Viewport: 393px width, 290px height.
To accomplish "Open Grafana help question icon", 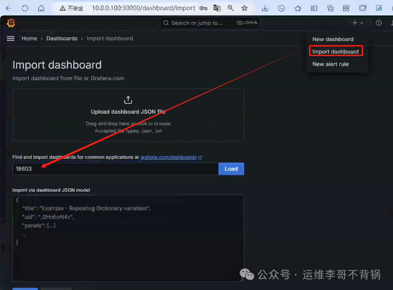I will tap(379, 23).
